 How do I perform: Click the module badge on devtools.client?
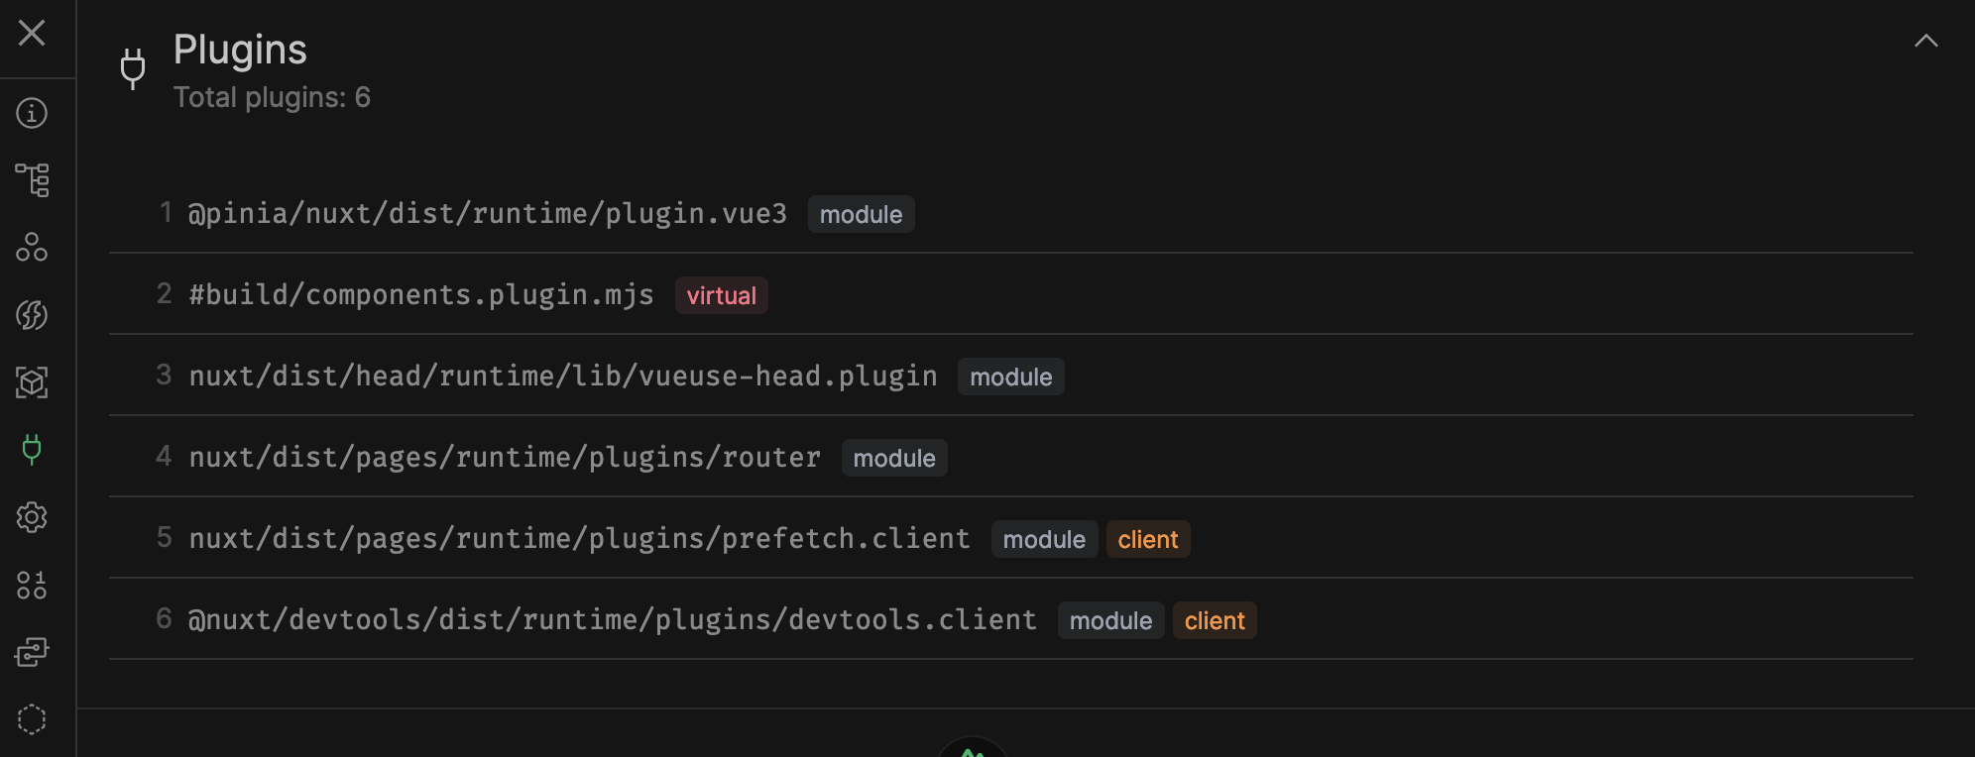(1110, 620)
